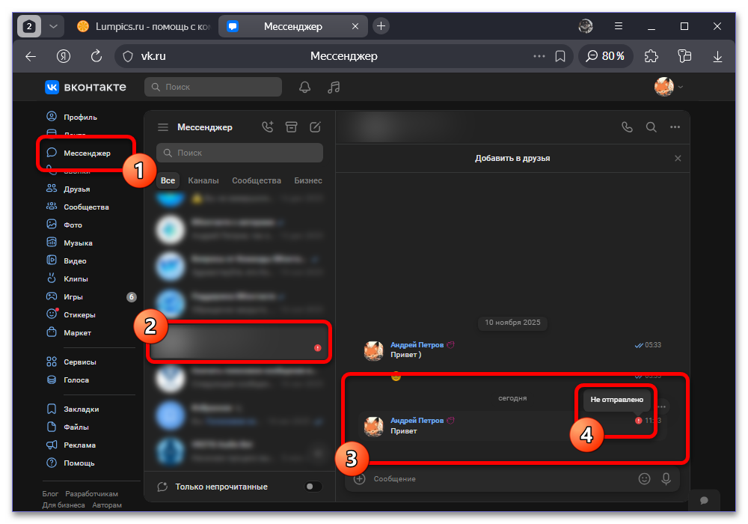The width and height of the screenshot is (748, 524).
Task: Open the Авторам footer link
Action: click(107, 505)
